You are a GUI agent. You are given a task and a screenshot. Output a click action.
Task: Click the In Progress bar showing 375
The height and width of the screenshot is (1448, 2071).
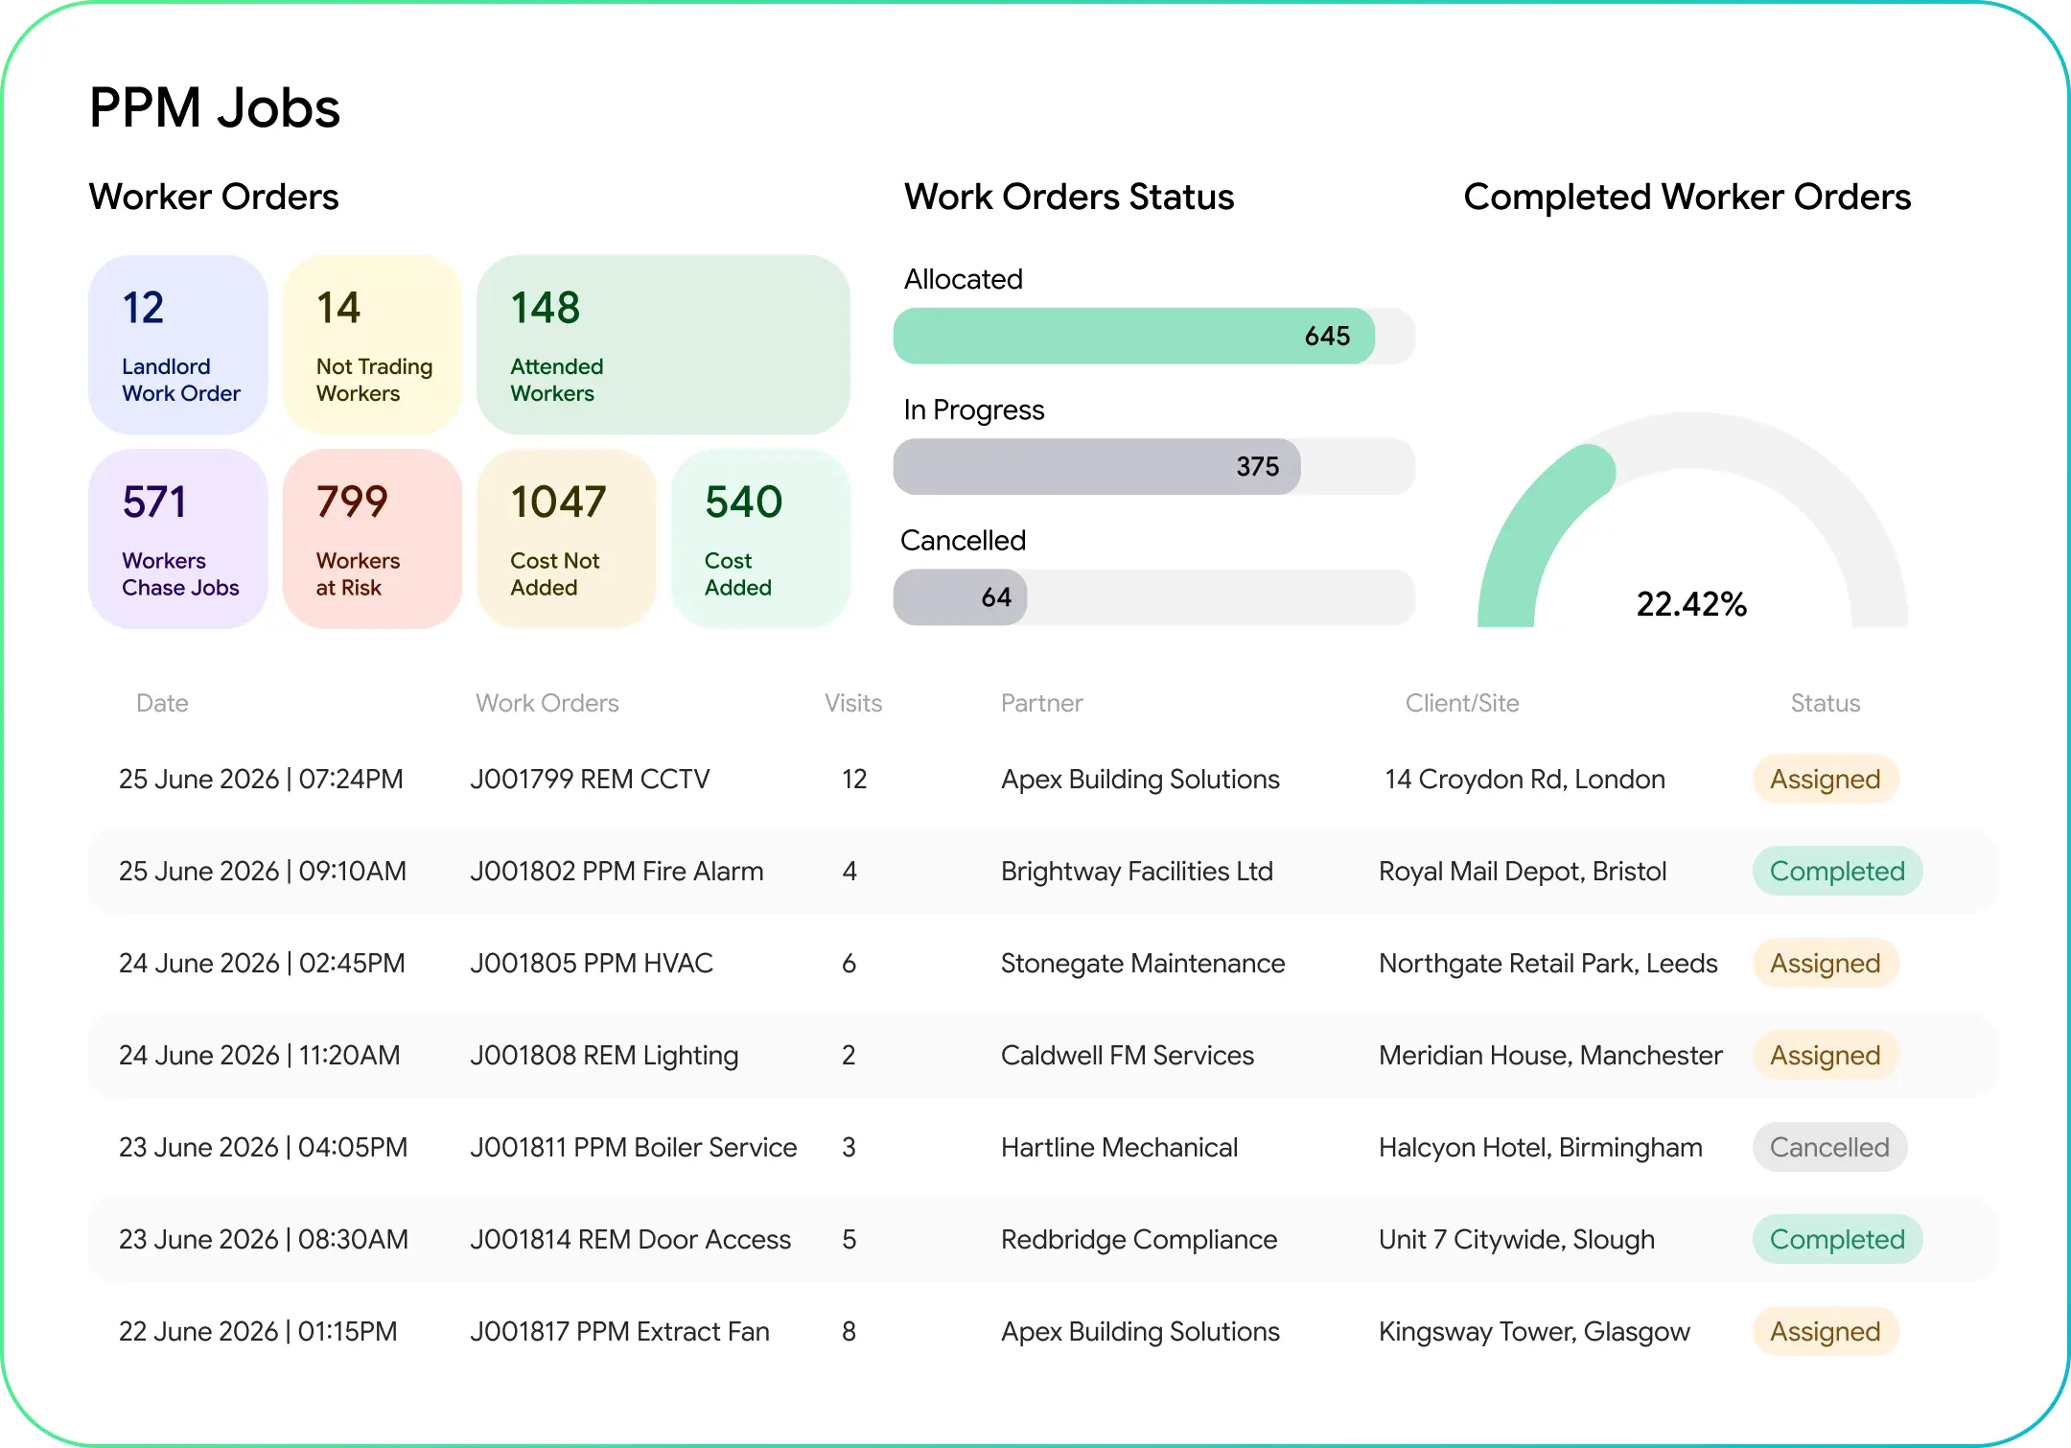pos(1154,466)
